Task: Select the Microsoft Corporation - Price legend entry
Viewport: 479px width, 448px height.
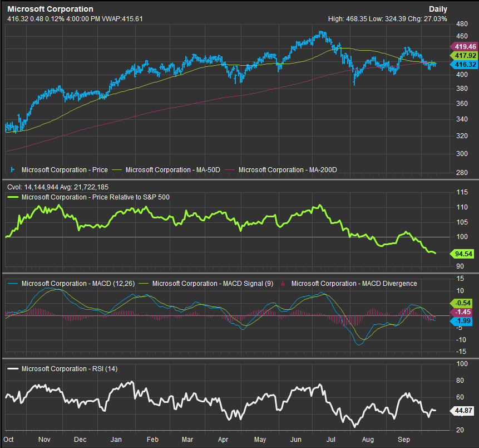Action: 65,170
